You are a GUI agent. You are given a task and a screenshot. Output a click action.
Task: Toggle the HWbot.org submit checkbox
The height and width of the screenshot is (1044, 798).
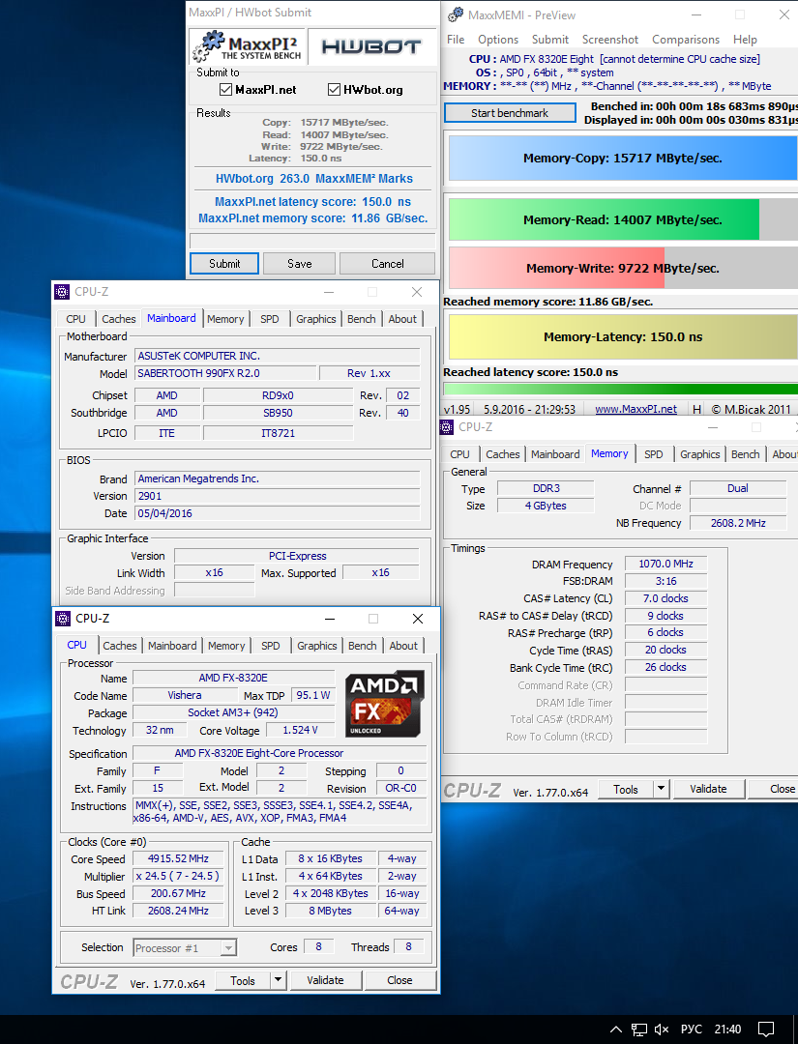[335, 90]
